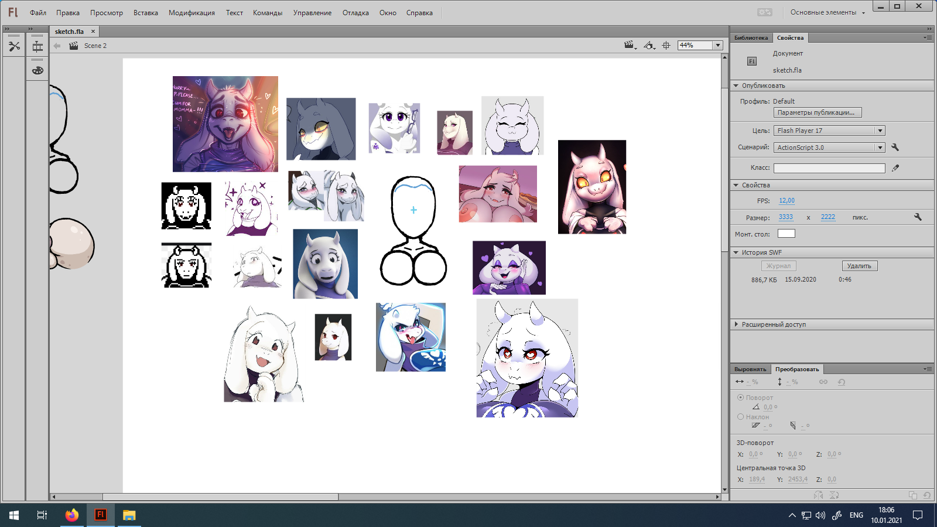Click the pencil icon next to the Класс field

pos(895,168)
